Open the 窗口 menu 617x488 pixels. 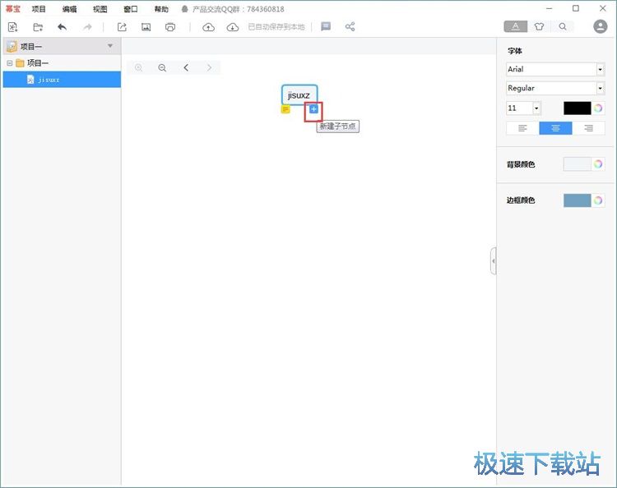click(x=131, y=9)
